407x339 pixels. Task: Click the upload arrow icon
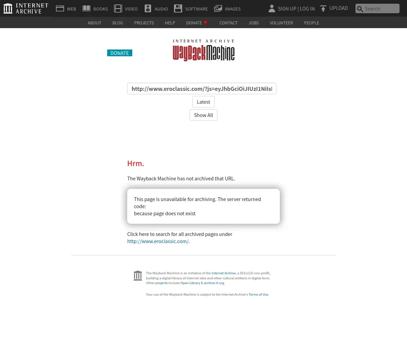[x=323, y=8]
